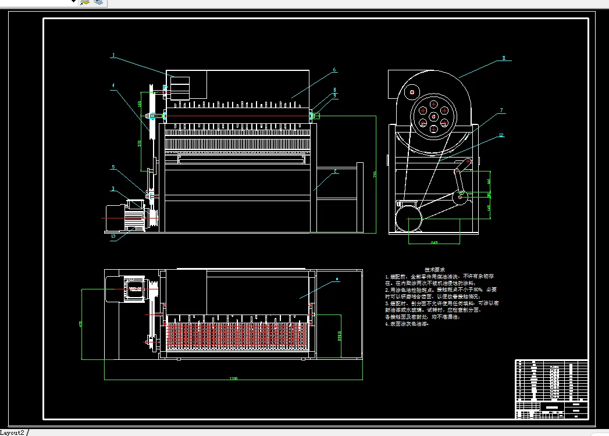Select part callout number 13
This screenshot has width=609, height=436.
113,236
